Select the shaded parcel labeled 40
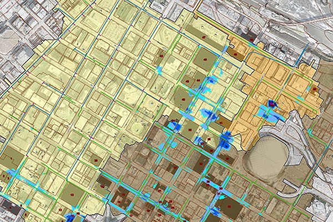The height and width of the screenshot is (222, 333). tap(183, 100)
